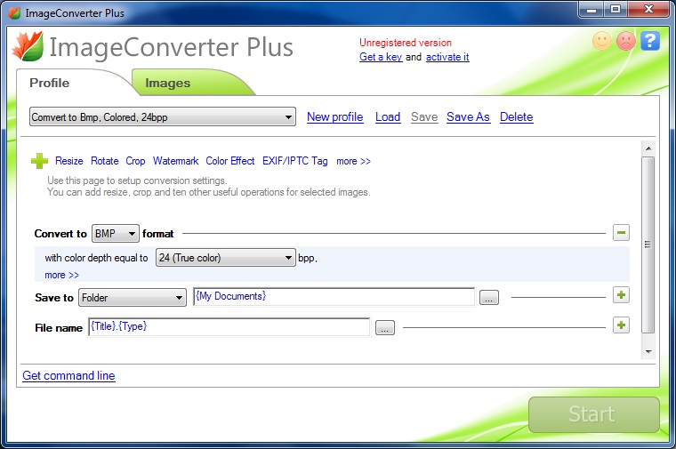This screenshot has width=676, height=449.
Task: Open the profile selection dropdown
Action: pyautogui.click(x=163, y=116)
